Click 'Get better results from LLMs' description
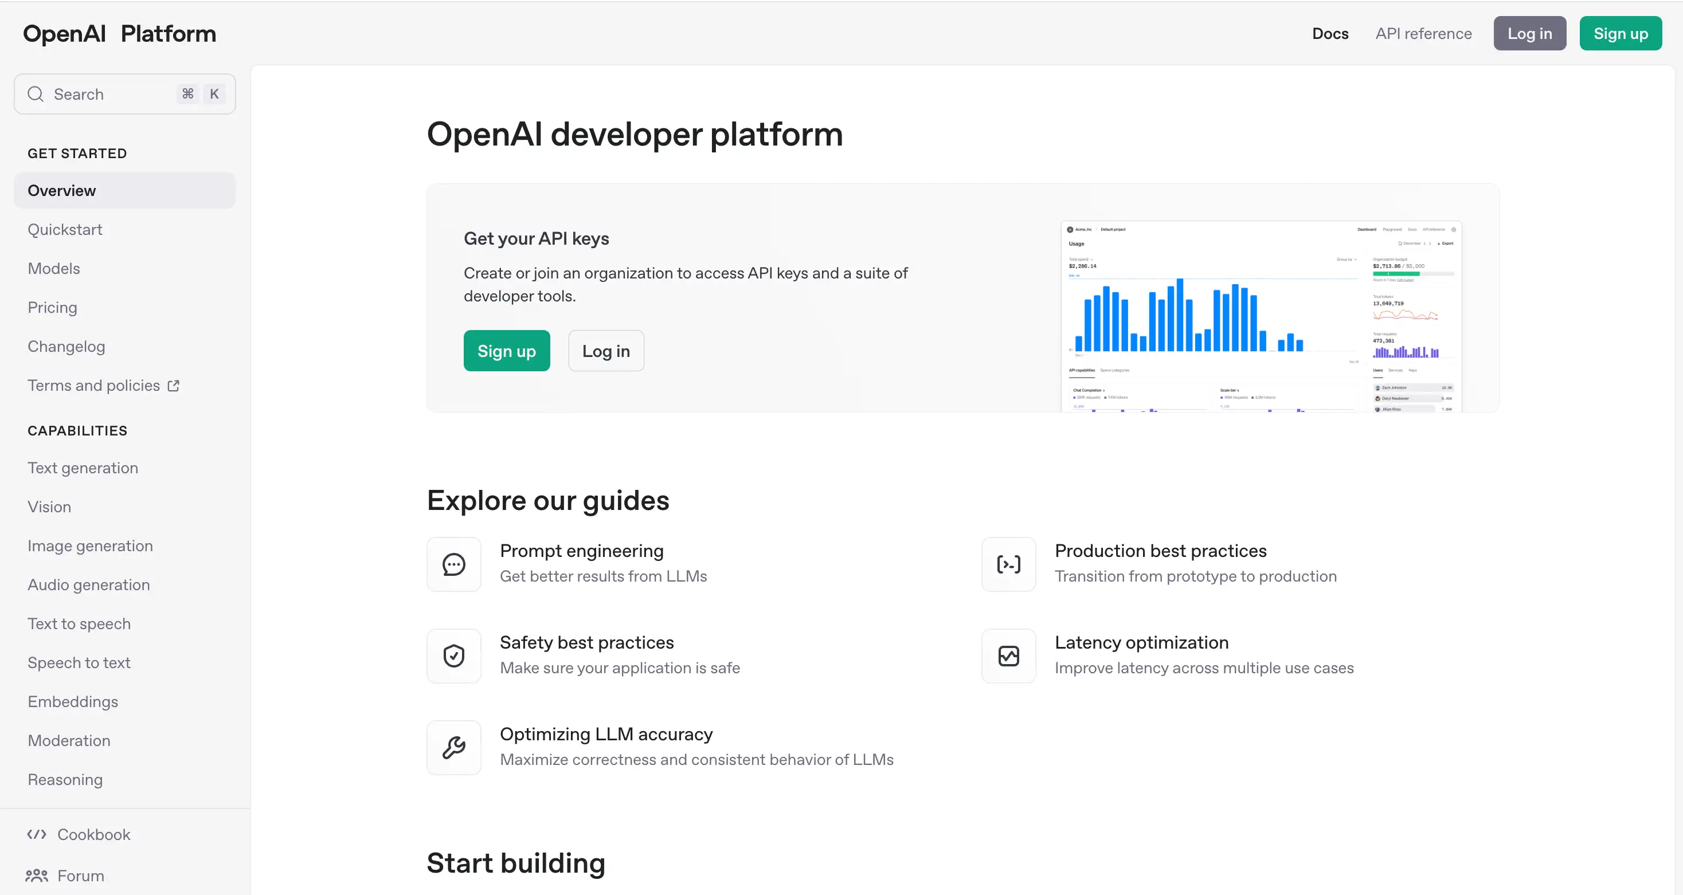Viewport: 1683px width, 895px height. (603, 576)
